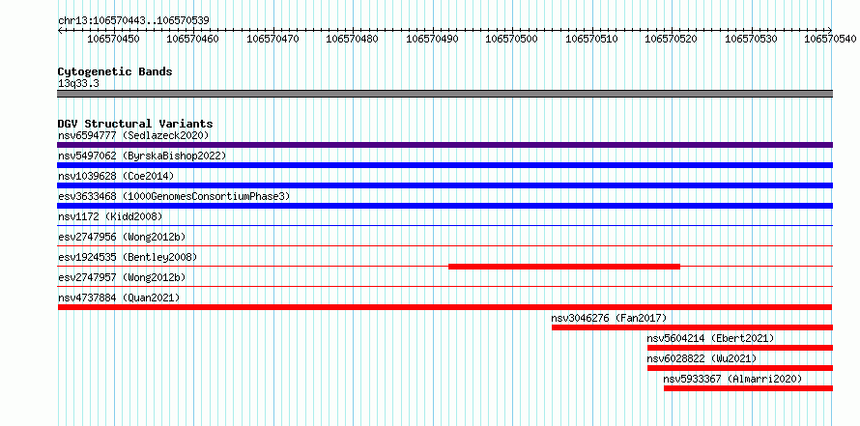
Task: Click ruler position 106570500
Action: pyautogui.click(x=512, y=39)
